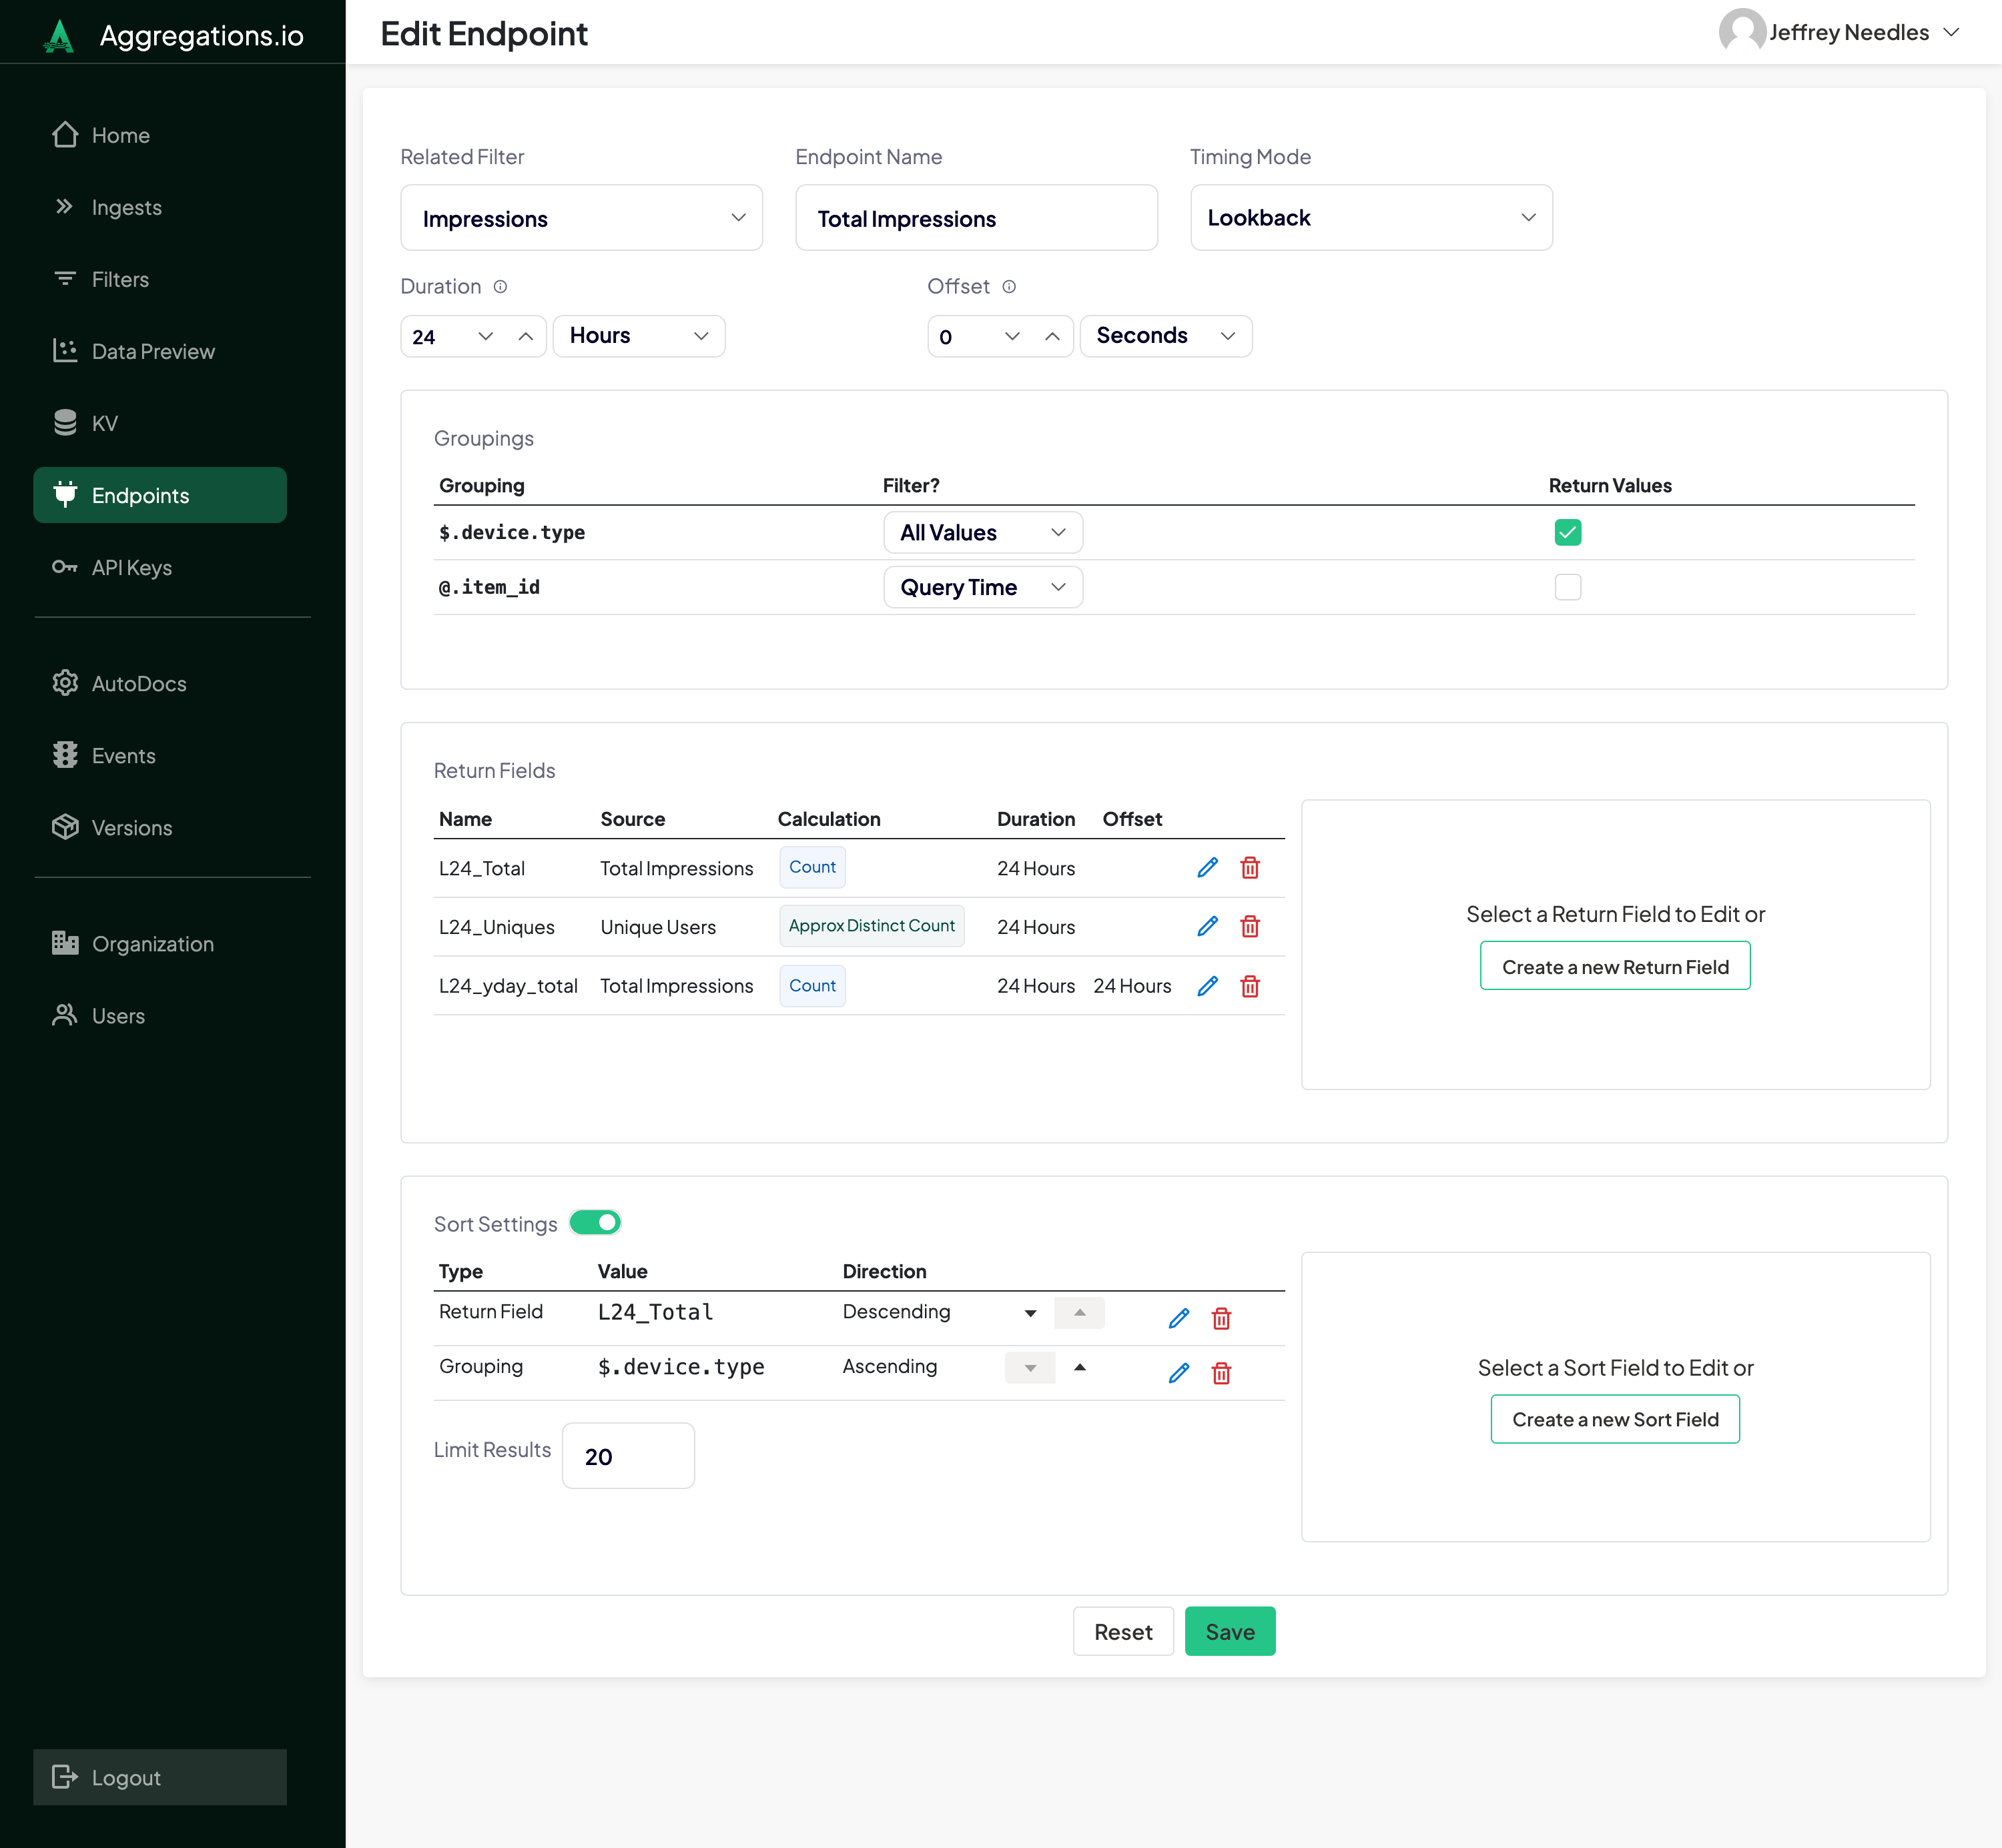Expand the Query Time filter dropdown
Image resolution: width=2002 pixels, height=1848 pixels.
click(982, 587)
